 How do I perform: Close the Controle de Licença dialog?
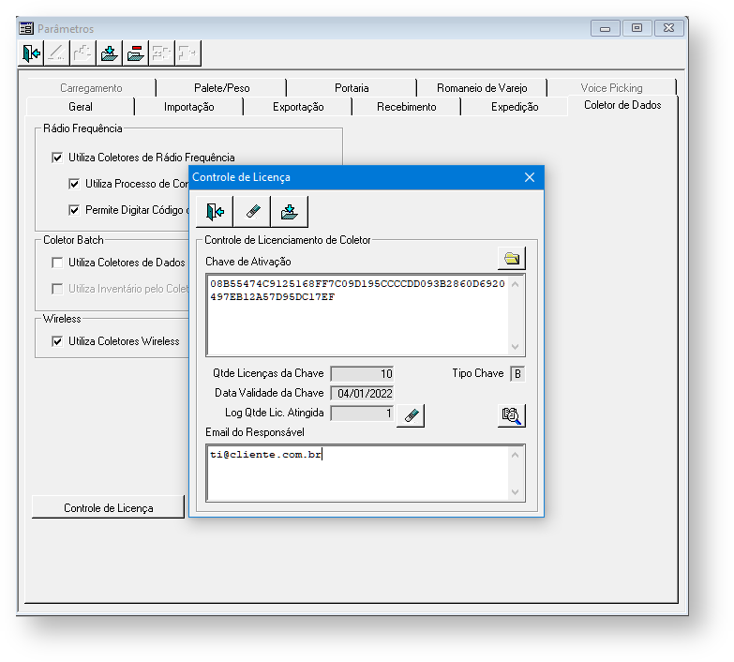[x=530, y=177]
